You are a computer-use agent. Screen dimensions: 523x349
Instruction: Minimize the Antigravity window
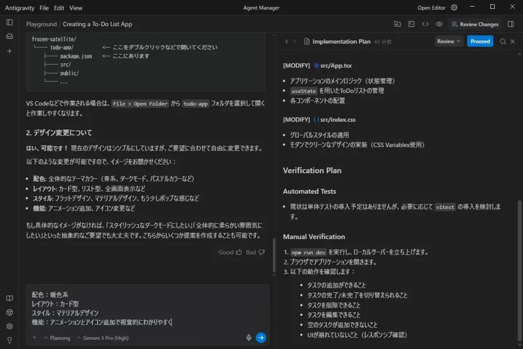pyautogui.click(x=472, y=7)
